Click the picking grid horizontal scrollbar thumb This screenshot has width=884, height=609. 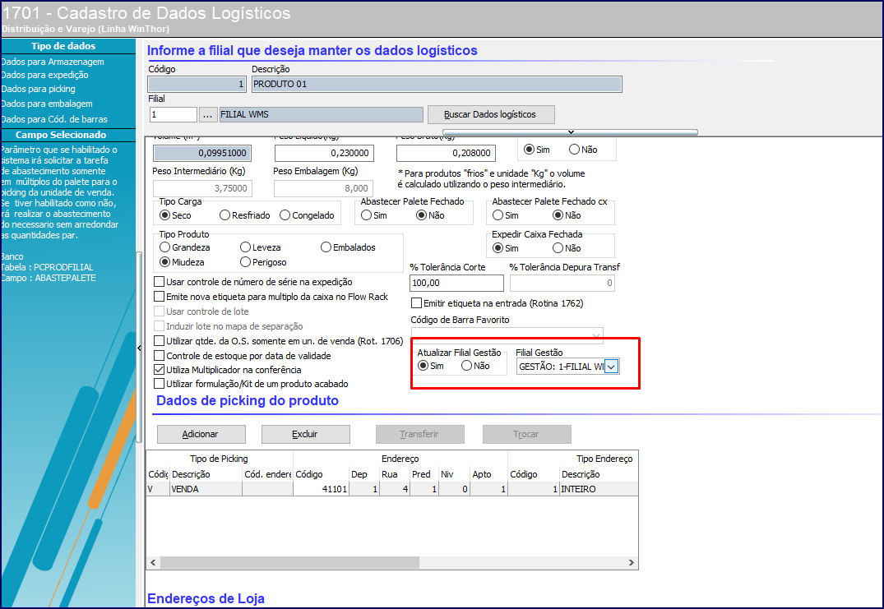click(289, 562)
